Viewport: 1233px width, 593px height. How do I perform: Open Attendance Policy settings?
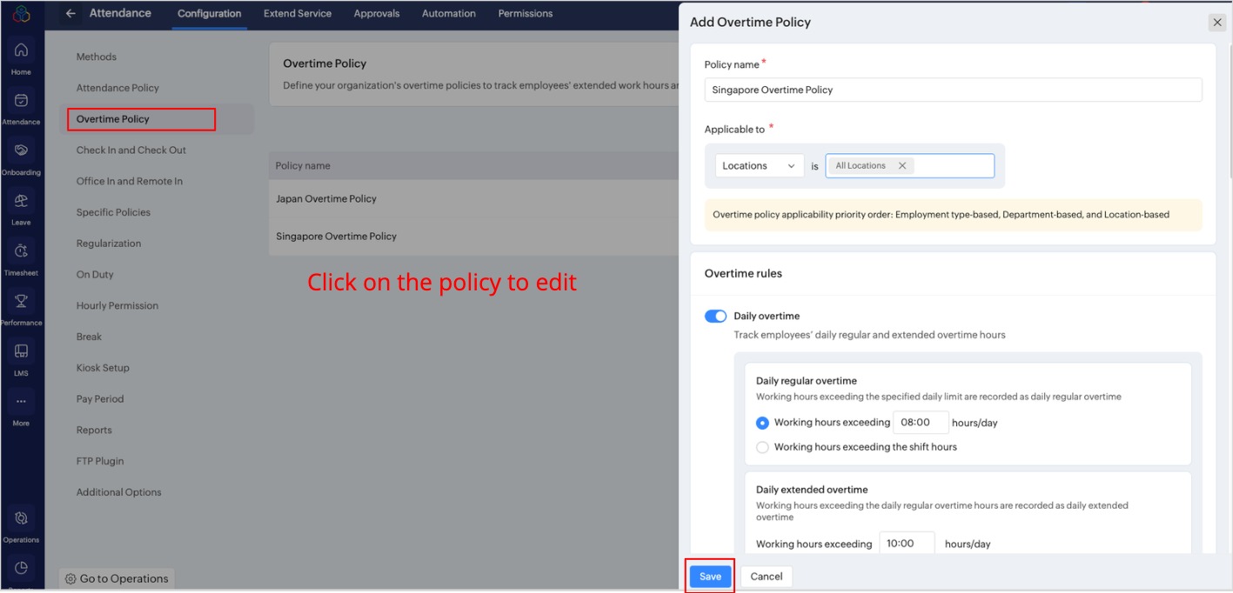[x=117, y=89]
